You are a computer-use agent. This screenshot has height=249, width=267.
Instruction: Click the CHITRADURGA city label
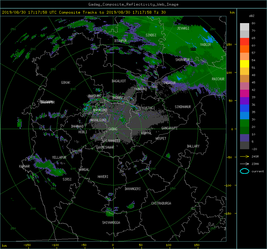click(x=161, y=203)
